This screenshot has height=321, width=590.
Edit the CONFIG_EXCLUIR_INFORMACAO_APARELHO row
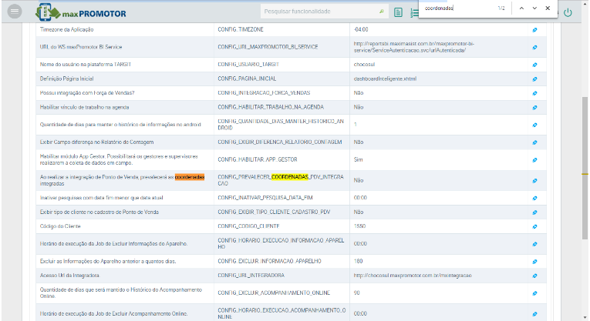[534, 262]
